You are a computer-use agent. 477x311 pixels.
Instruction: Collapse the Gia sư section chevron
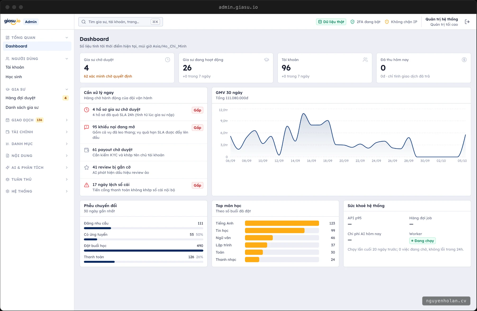(67, 89)
